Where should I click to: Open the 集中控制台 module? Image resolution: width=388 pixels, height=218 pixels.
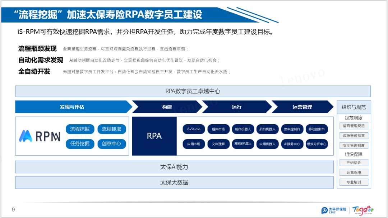pyautogui.click(x=292, y=129)
